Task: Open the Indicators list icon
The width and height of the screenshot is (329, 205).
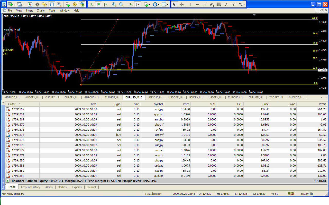Action: click(146, 4)
